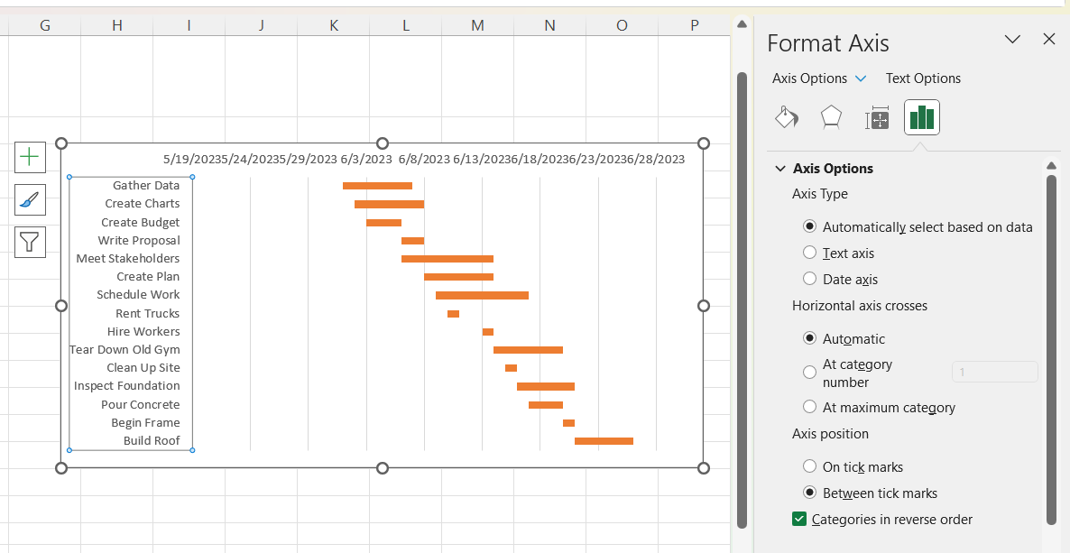Click the Write Proposal axis label
Image resolution: width=1070 pixels, height=553 pixels.
139,240
